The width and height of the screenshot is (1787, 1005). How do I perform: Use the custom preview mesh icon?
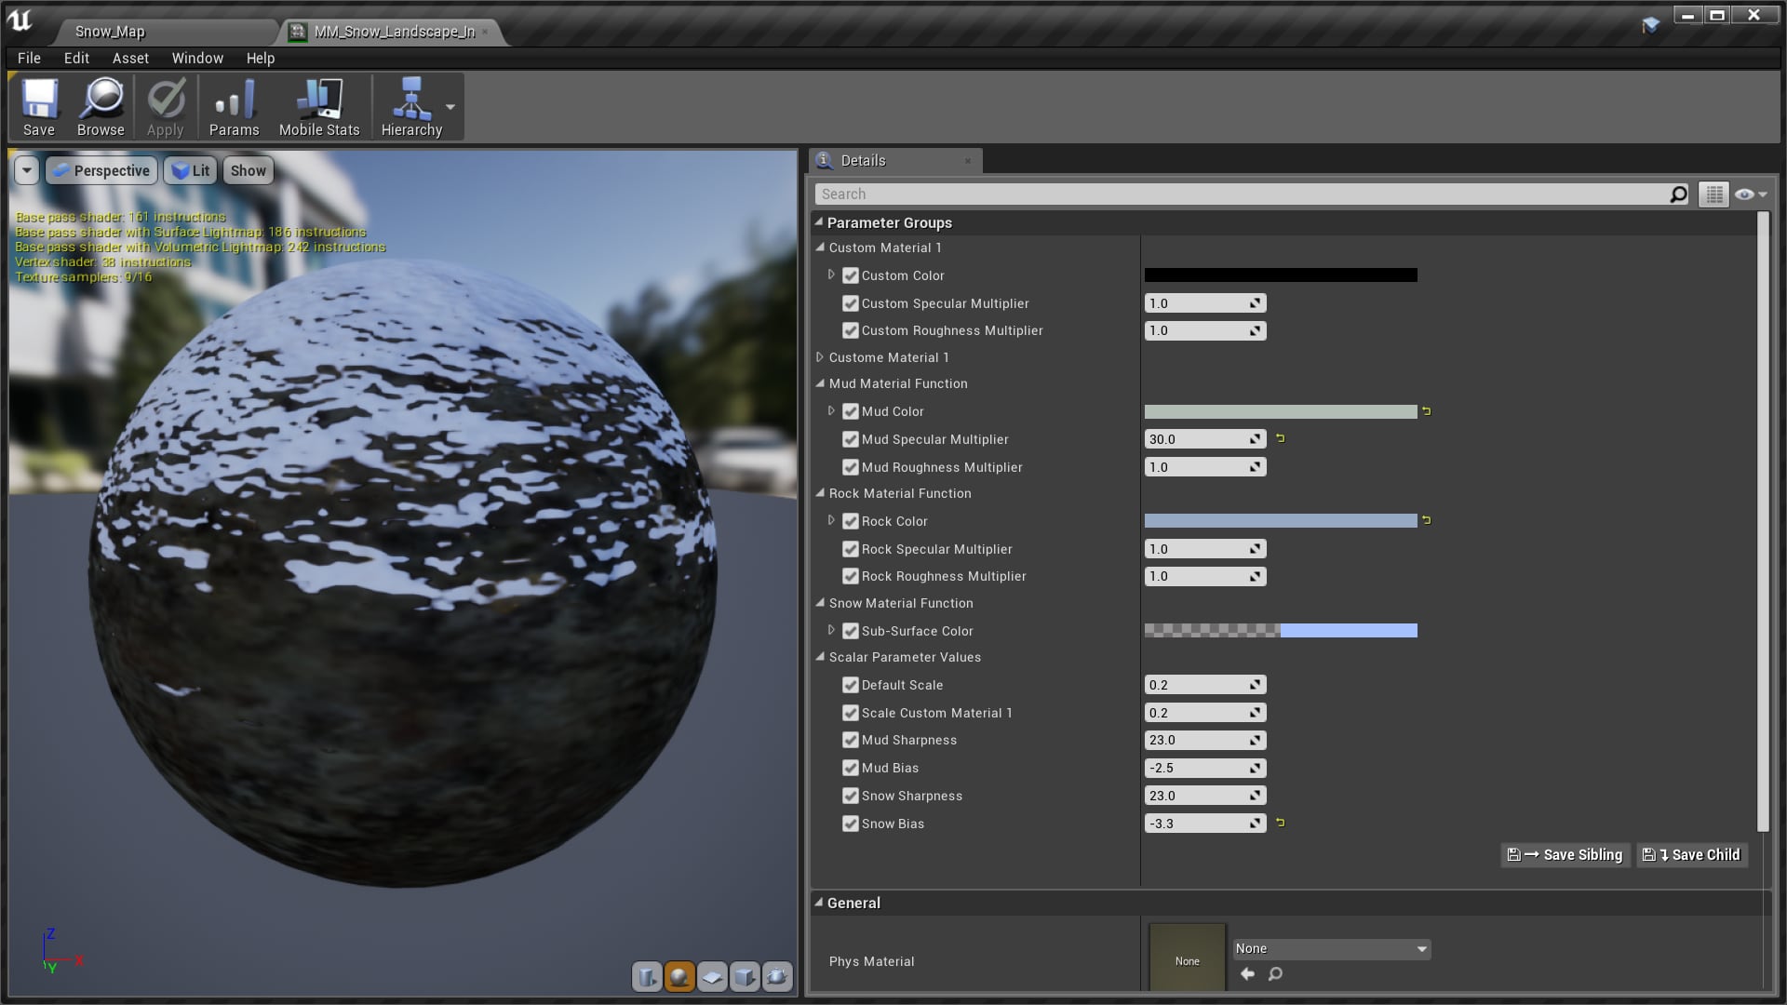[x=777, y=976]
